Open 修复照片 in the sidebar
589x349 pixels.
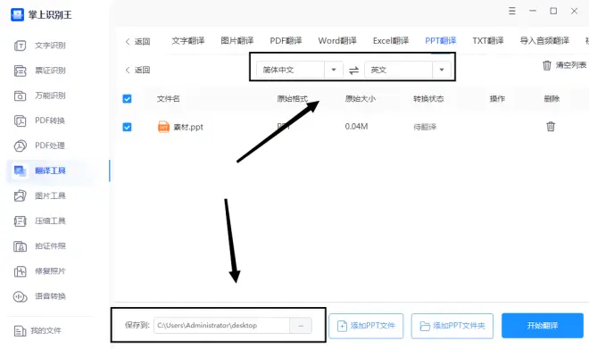[x=40, y=270]
